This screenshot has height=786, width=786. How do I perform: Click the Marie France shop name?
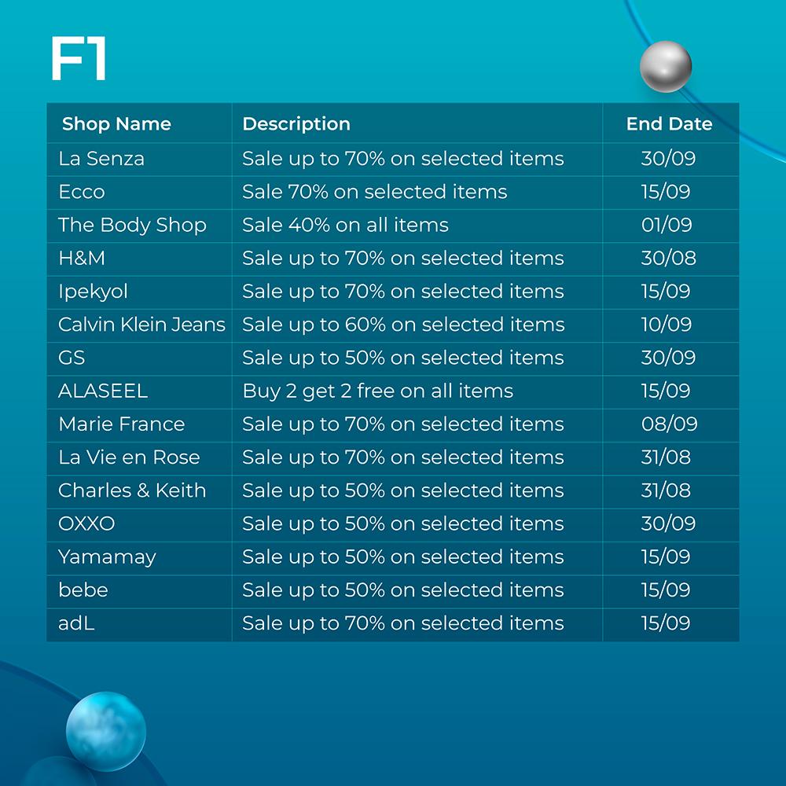click(122, 424)
